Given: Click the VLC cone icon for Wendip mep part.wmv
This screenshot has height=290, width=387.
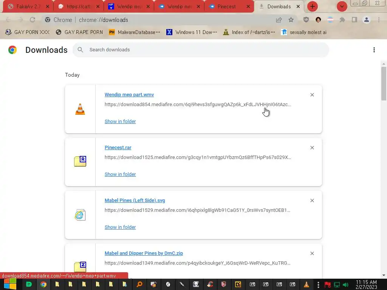Looking at the screenshot, I should (80, 109).
